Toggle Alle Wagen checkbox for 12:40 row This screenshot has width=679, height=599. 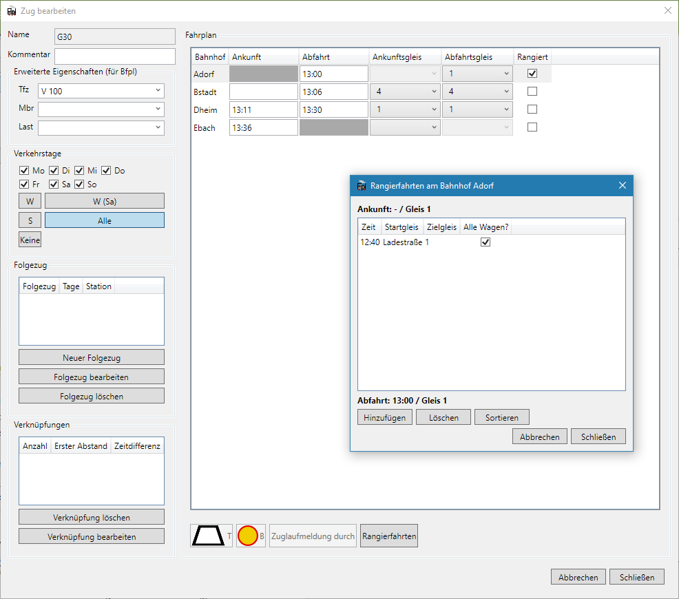[x=485, y=242]
